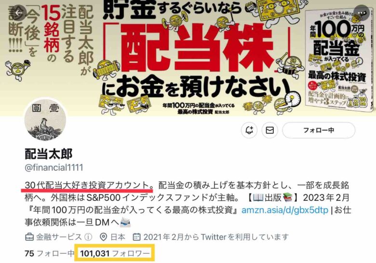376x263 pixels.
Task: Click the location pin icon for 日本
Action: click(103, 237)
